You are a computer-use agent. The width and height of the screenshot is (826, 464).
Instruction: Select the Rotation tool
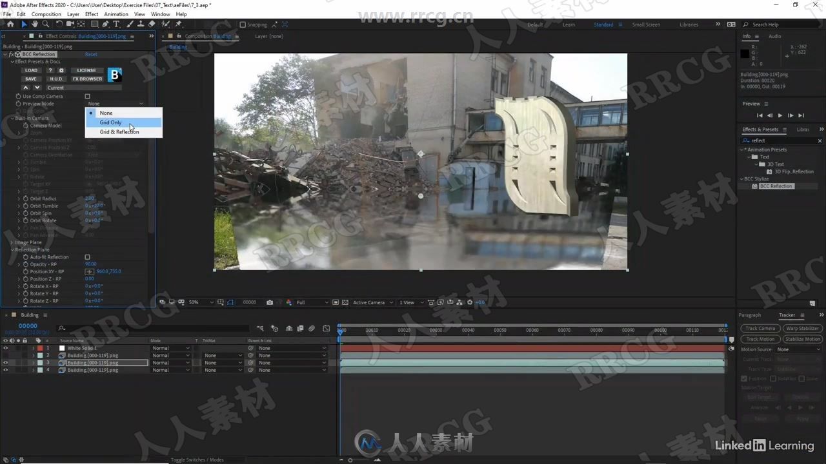(59, 24)
